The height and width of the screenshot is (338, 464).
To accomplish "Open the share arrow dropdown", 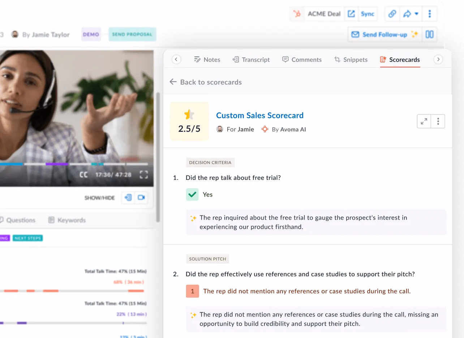I will pyautogui.click(x=411, y=14).
